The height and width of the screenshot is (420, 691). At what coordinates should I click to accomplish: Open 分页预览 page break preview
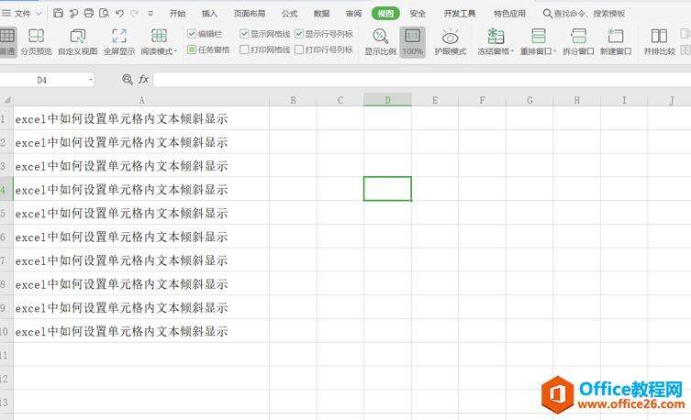pos(36,42)
